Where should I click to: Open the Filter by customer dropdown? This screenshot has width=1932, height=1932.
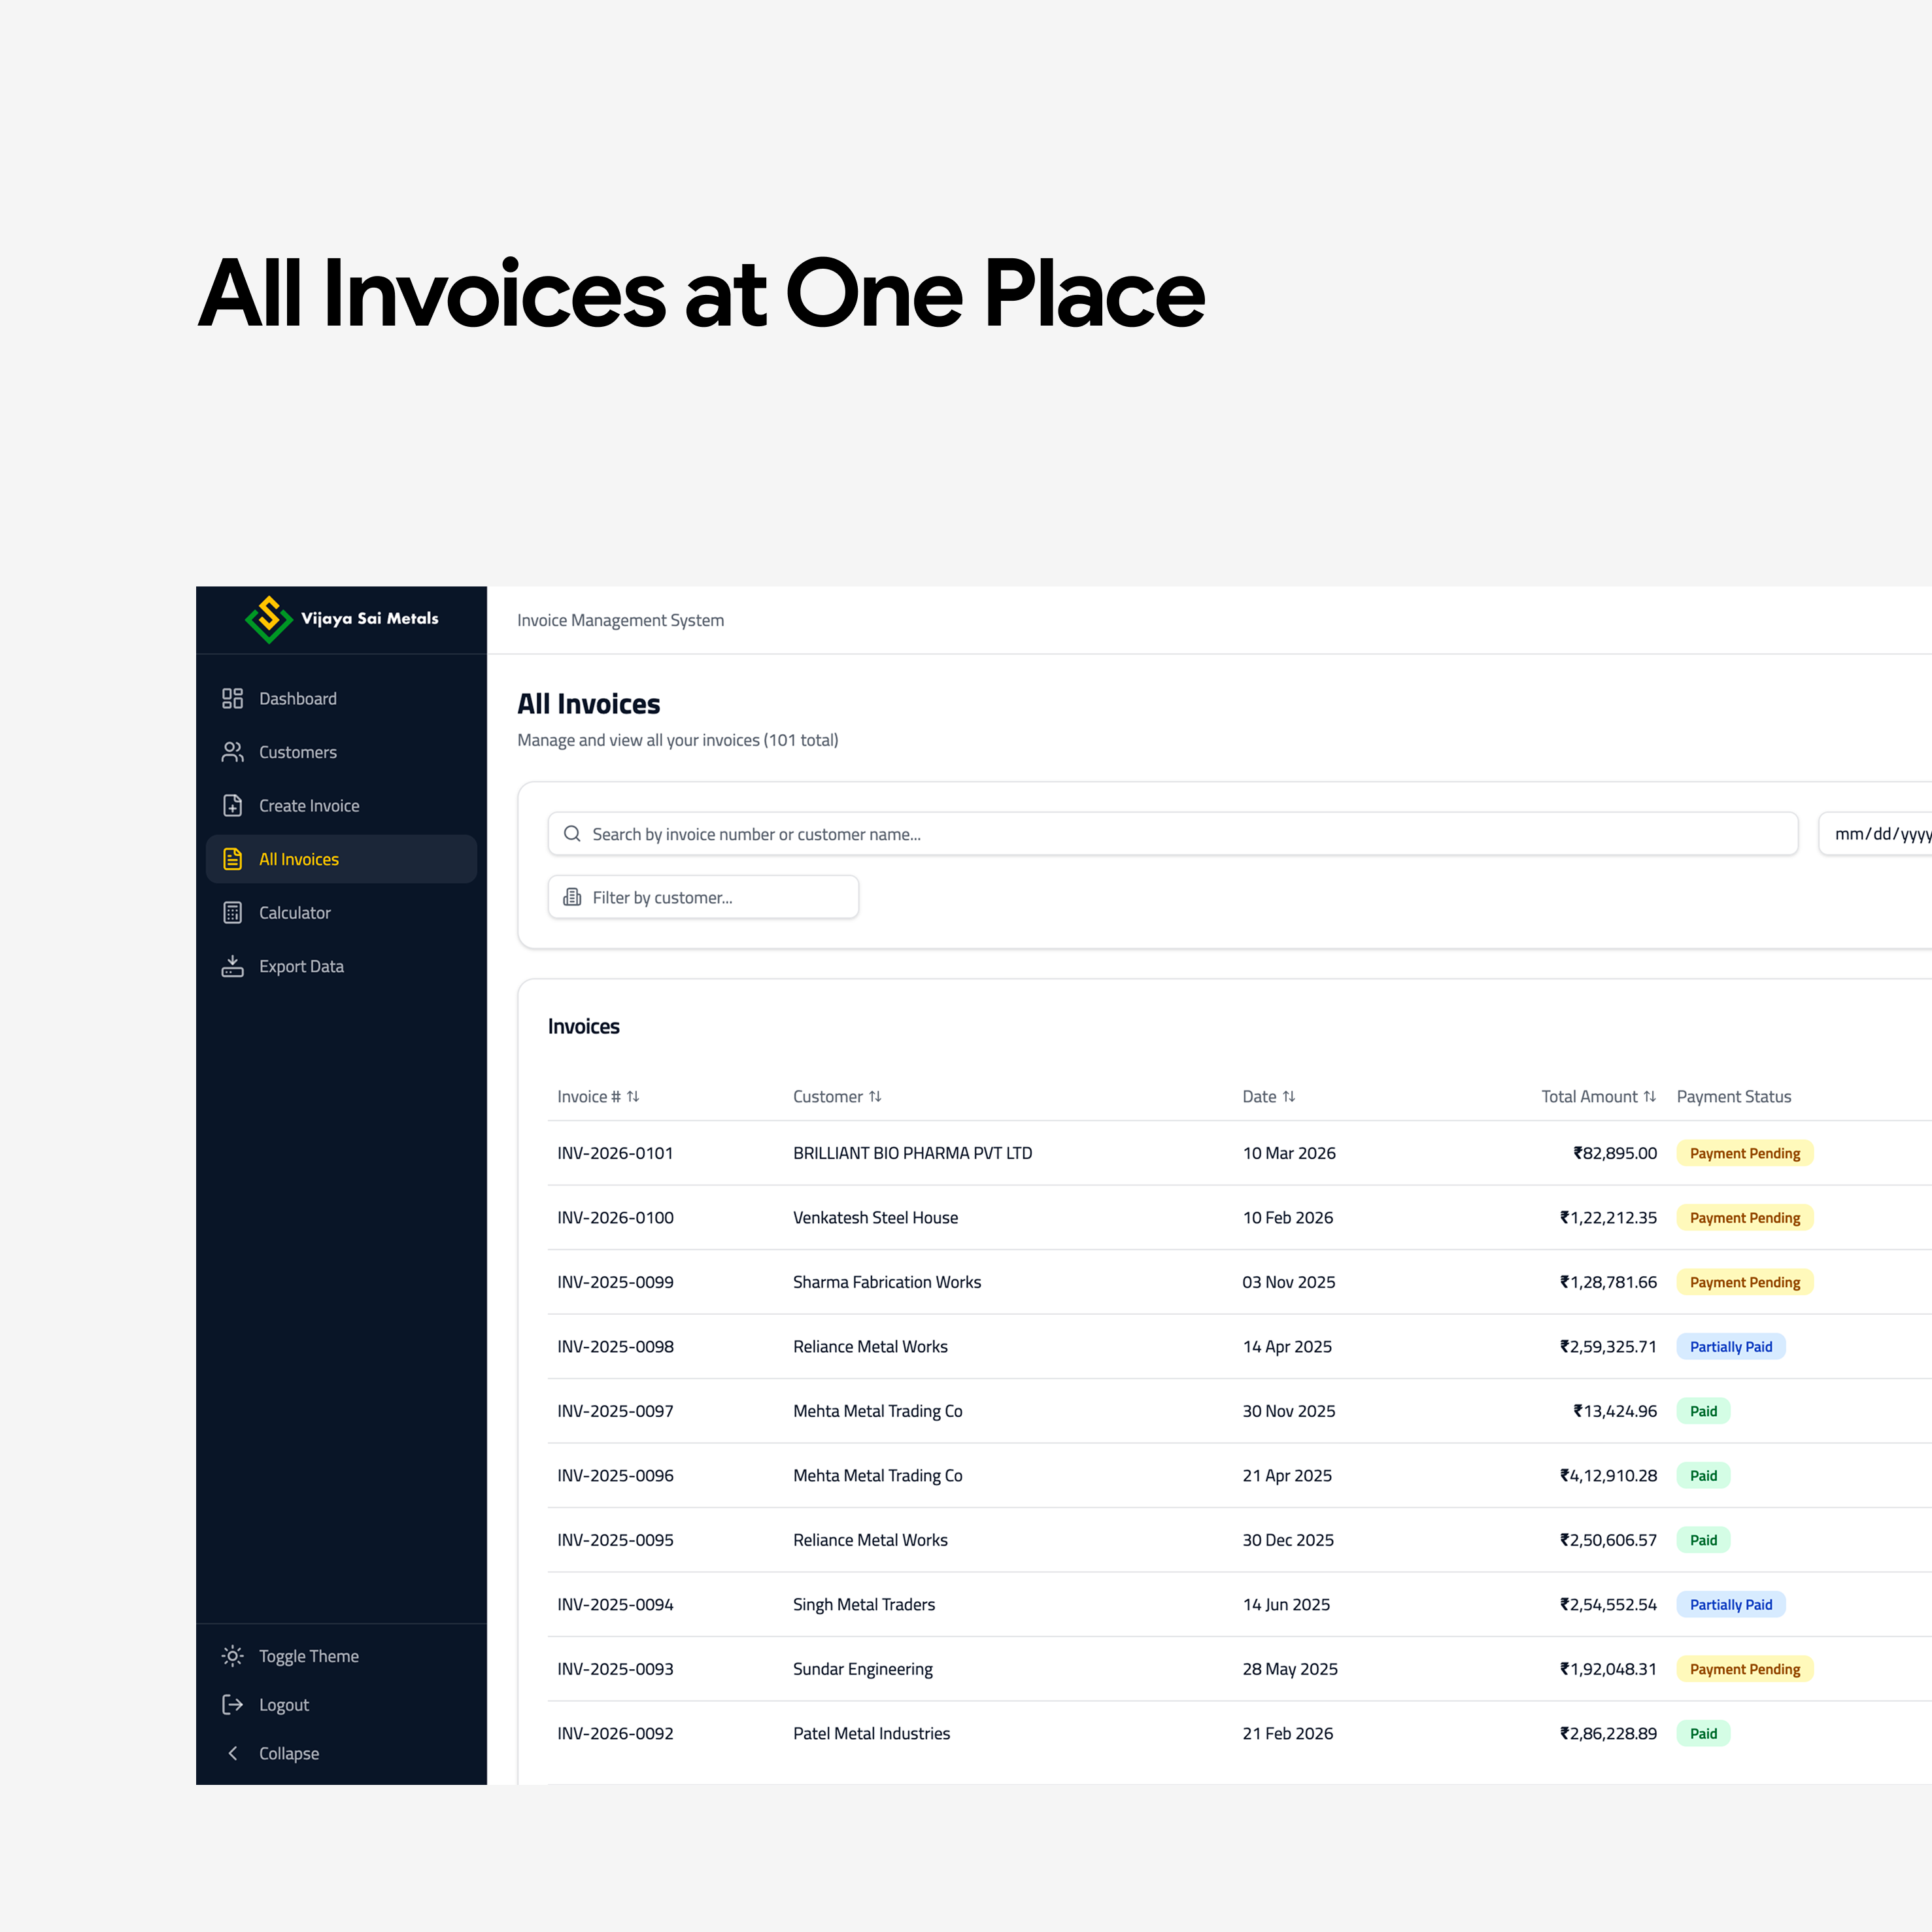[703, 897]
